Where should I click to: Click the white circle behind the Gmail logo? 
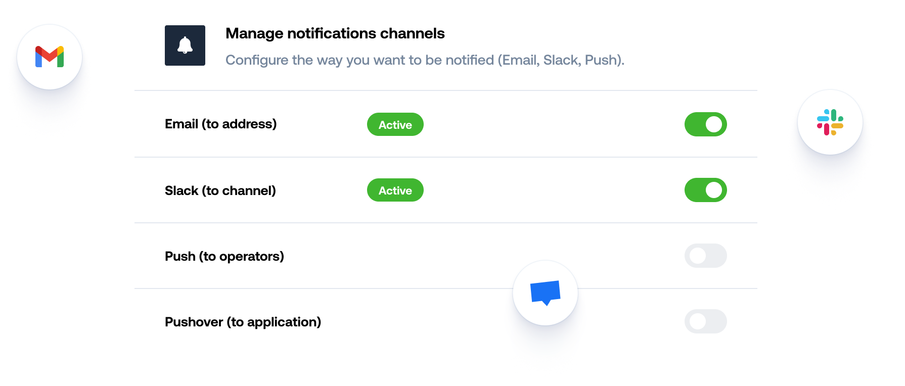coord(49,57)
